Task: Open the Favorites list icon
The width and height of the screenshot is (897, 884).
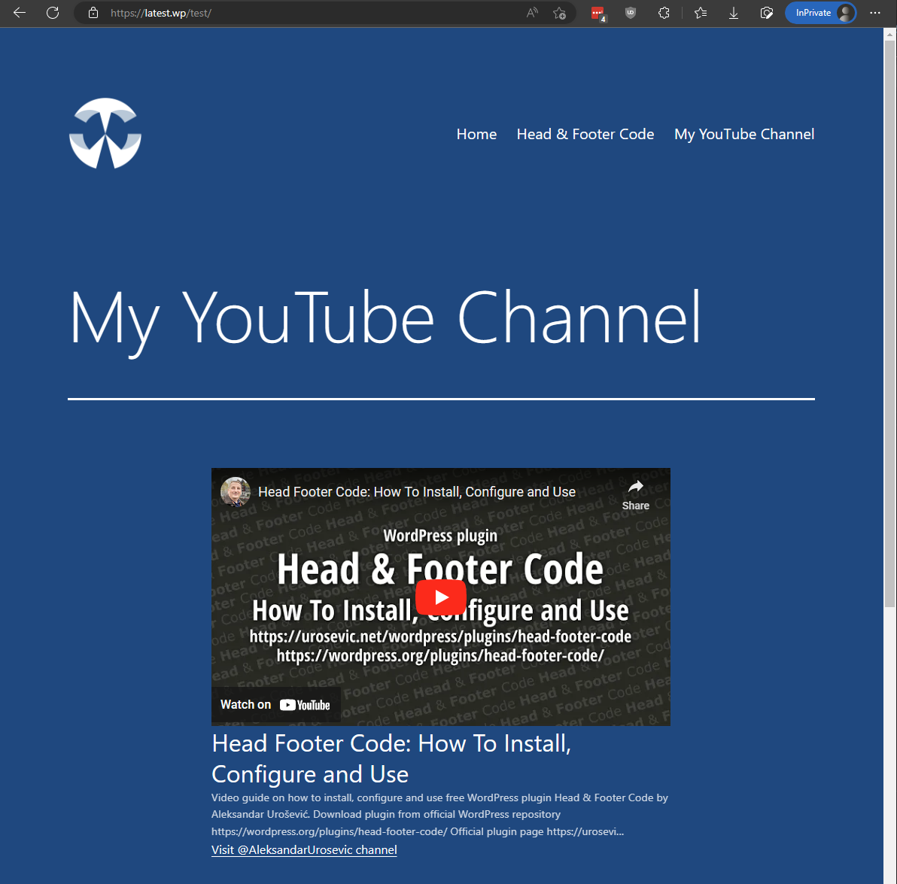Action: [x=700, y=13]
